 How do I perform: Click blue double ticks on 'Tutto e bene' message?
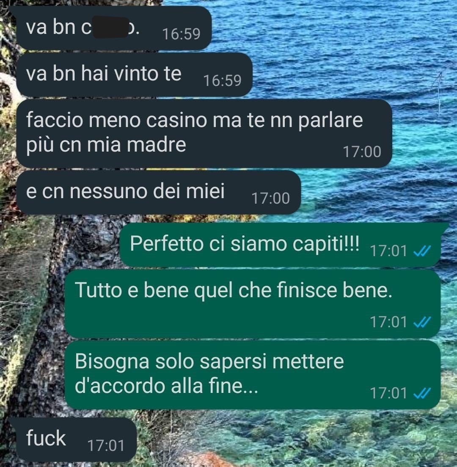(x=422, y=322)
